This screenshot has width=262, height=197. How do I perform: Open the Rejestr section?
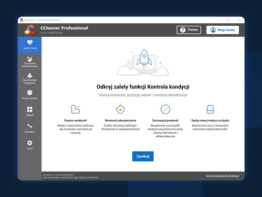click(x=30, y=112)
